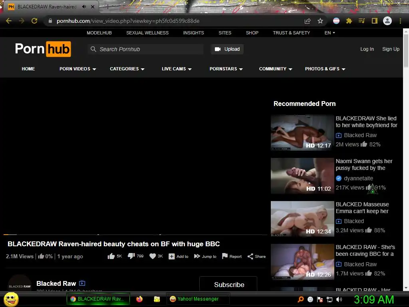Click the share this page icon in address bar
Viewport: 409px width, 307px height.
(x=308, y=21)
